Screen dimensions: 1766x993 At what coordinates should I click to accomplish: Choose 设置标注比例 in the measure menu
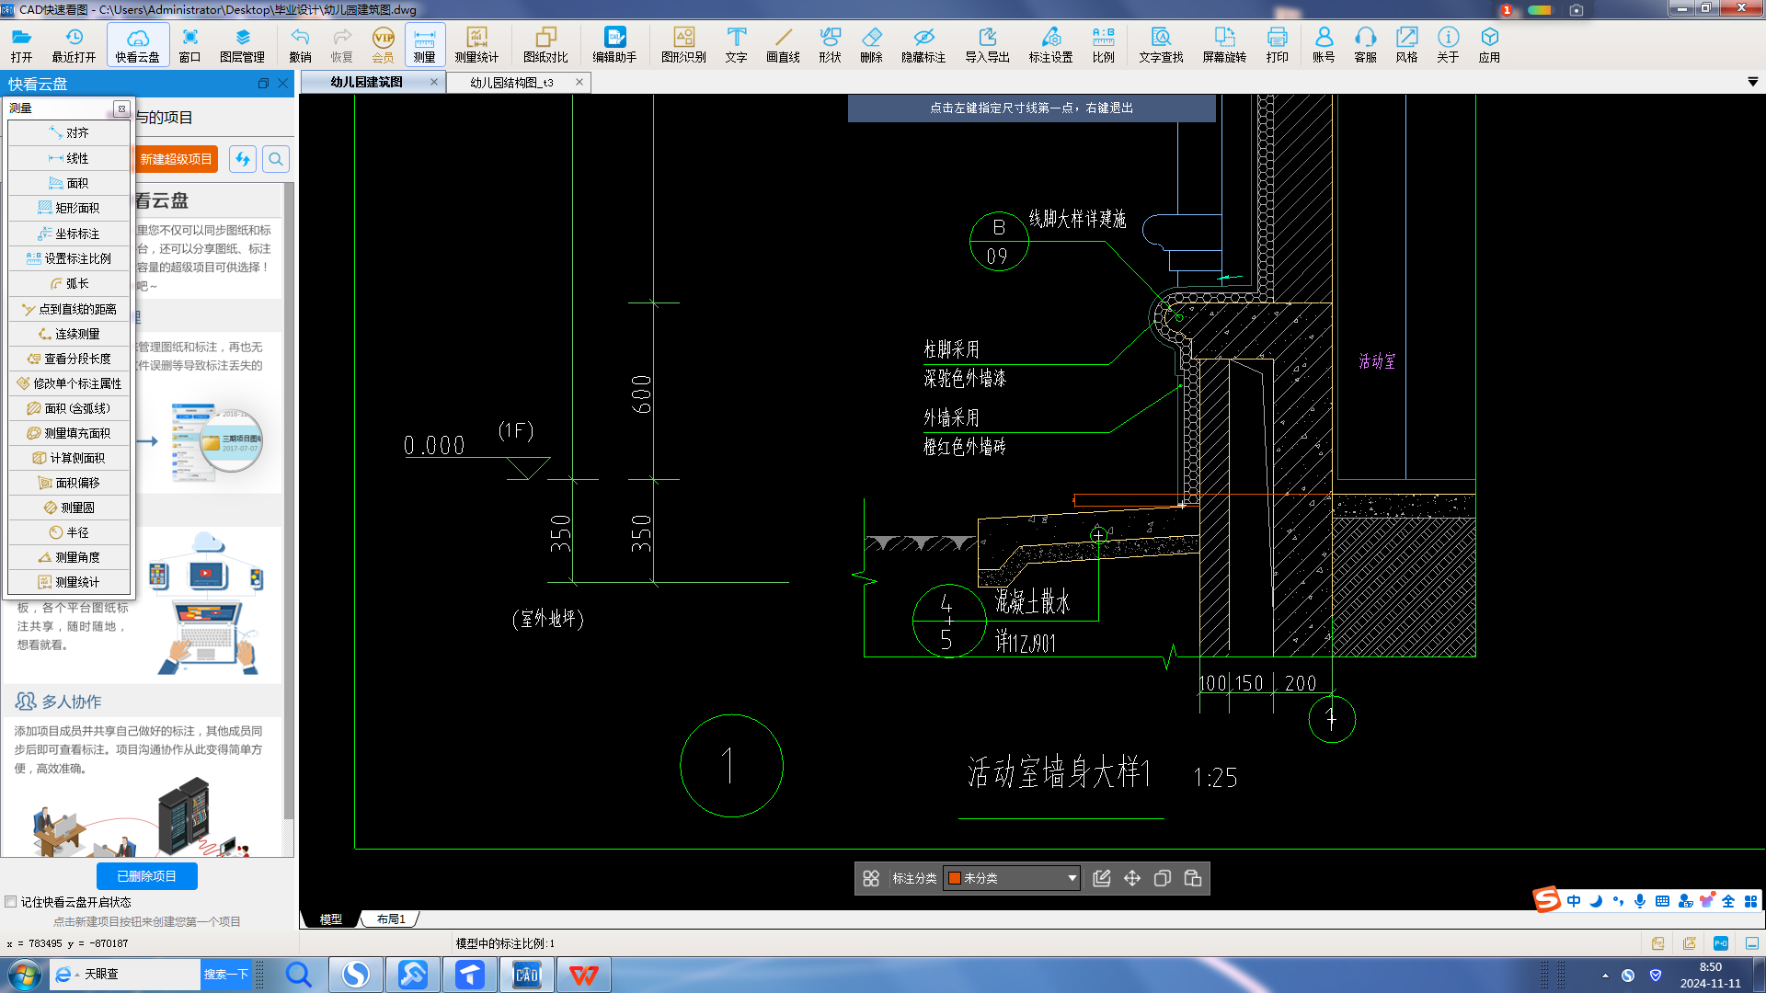(70, 258)
